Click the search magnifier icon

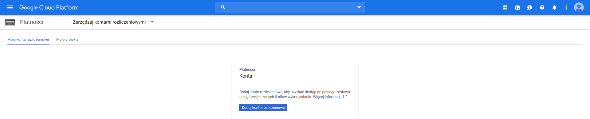coord(223,7)
